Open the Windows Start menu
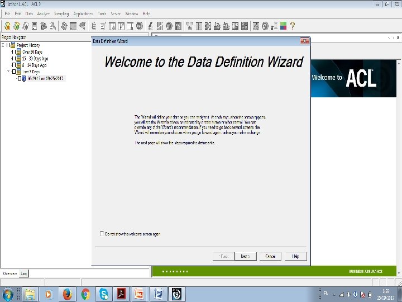Screen dimensions: 402x302 [8, 295]
